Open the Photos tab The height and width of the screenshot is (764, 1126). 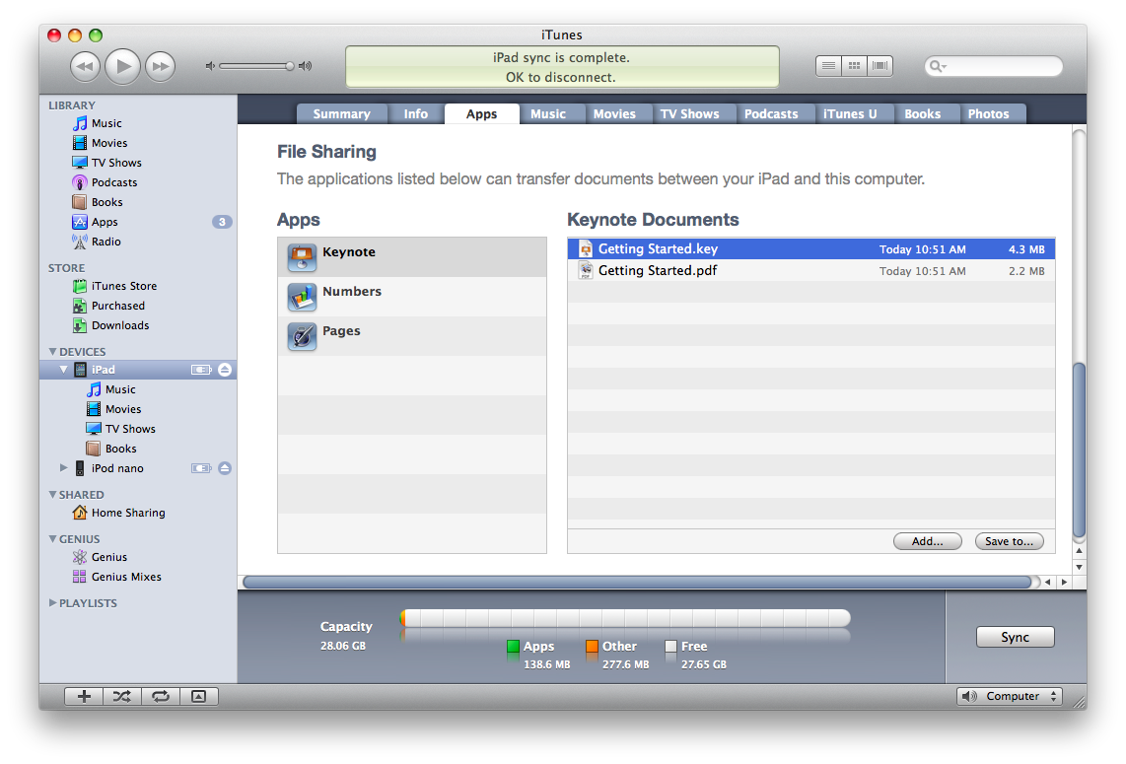tap(988, 114)
